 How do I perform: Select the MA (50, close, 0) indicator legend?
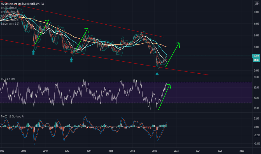click(x=9, y=8)
